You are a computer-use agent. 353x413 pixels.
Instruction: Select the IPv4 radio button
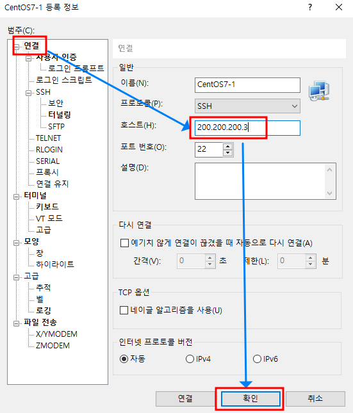pyautogui.click(x=190, y=359)
